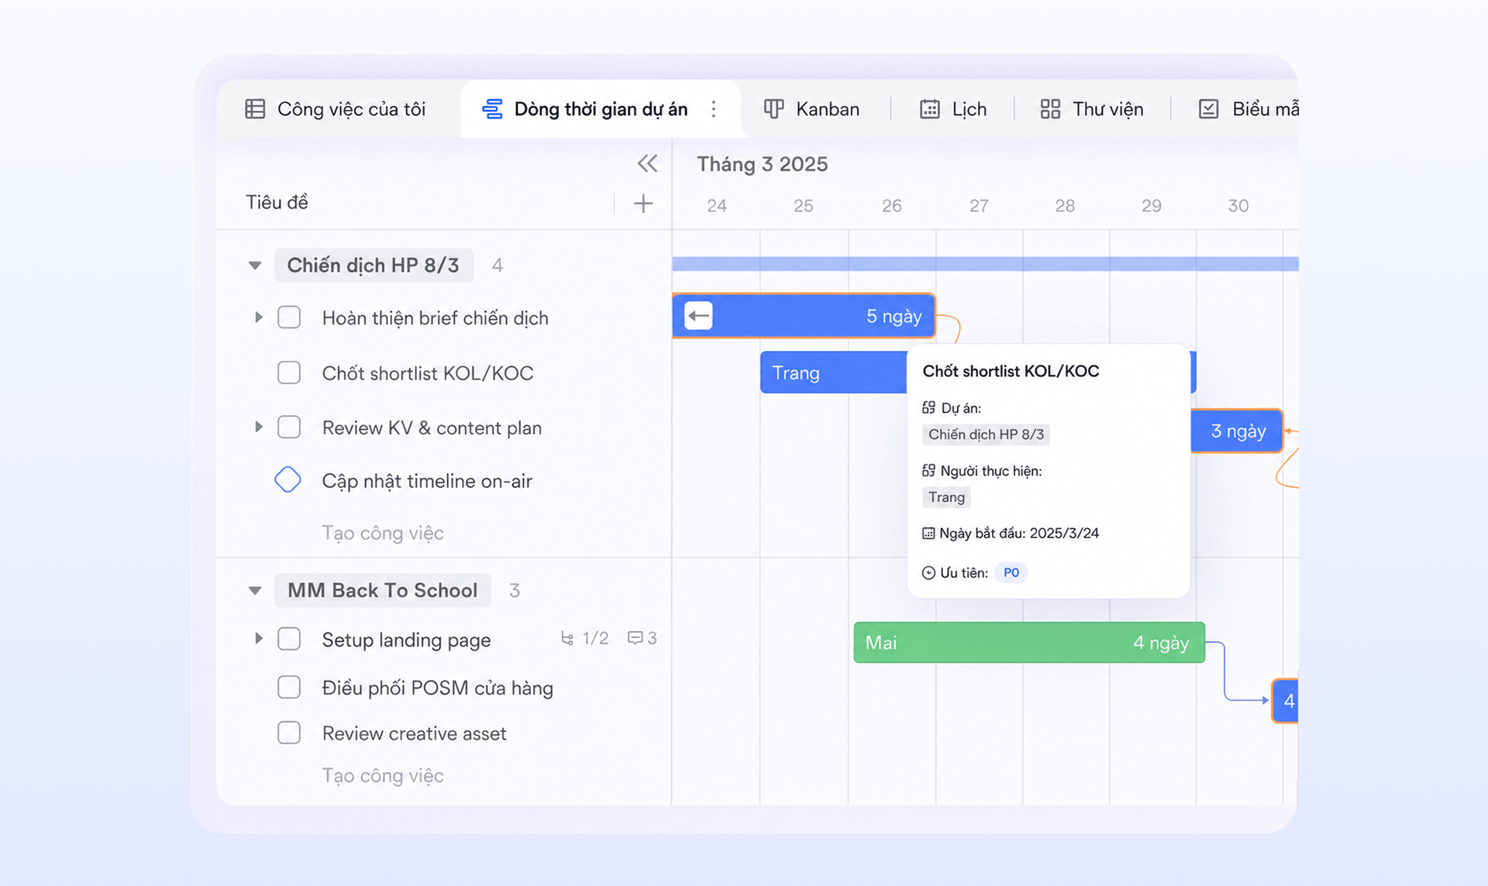Open the Lịch calendar tab
This screenshot has height=886, width=1488.
(952, 109)
